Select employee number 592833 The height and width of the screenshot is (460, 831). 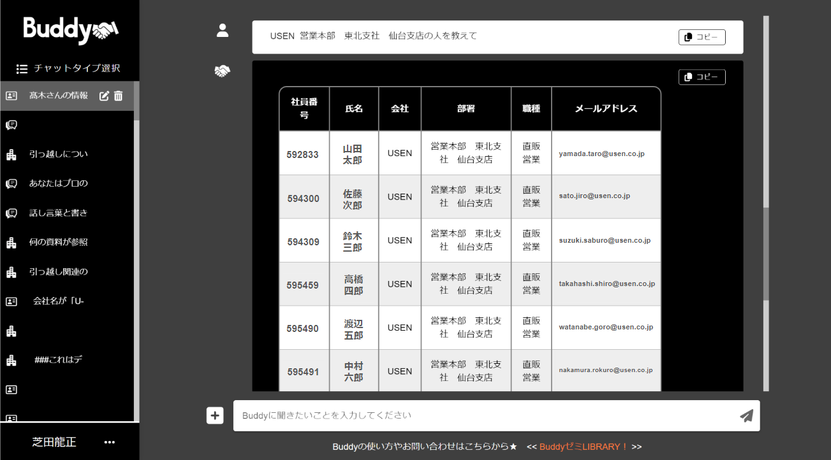[303, 154]
